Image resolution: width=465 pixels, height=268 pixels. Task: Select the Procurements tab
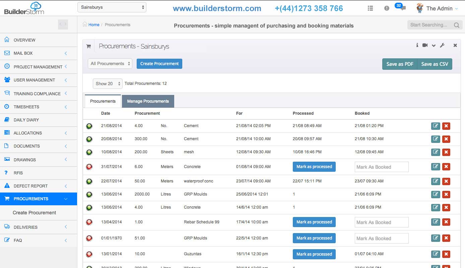(103, 101)
